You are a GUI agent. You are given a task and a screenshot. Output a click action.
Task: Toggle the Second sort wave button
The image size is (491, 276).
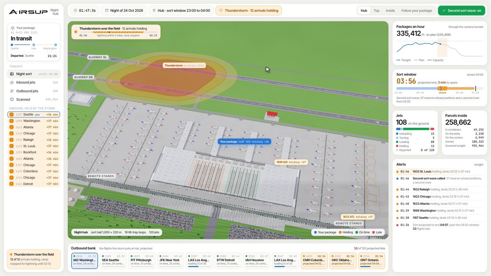click(x=462, y=11)
